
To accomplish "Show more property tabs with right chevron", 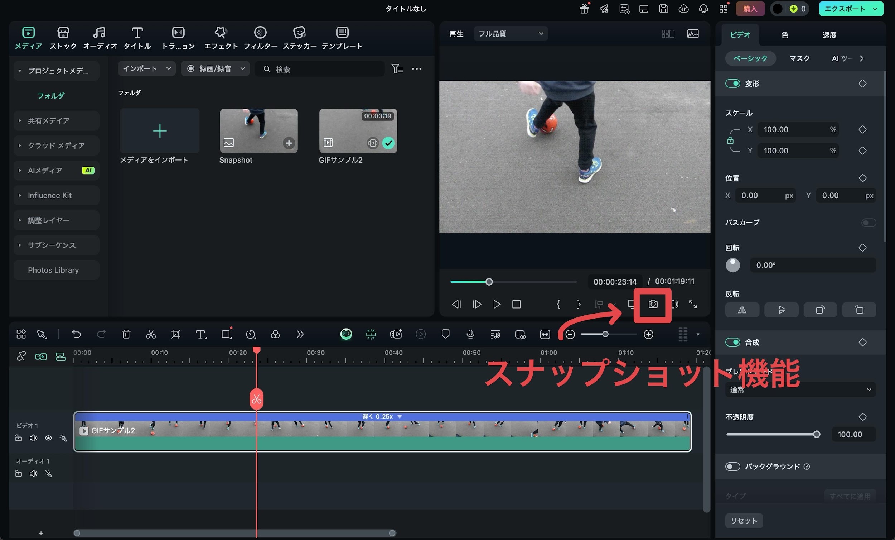I will [862, 58].
